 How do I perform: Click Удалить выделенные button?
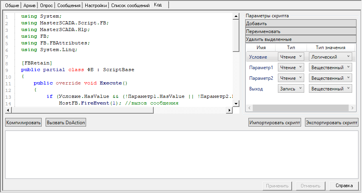tap(301, 39)
